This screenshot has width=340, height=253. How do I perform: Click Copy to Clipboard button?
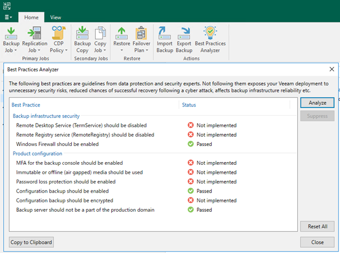point(31,242)
